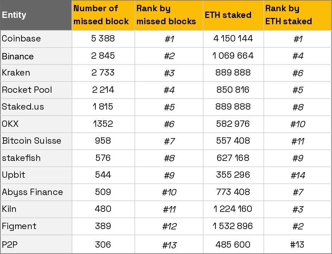Click stakefish's 576 missed blocks cell
The image size is (332, 254).
pos(103,158)
